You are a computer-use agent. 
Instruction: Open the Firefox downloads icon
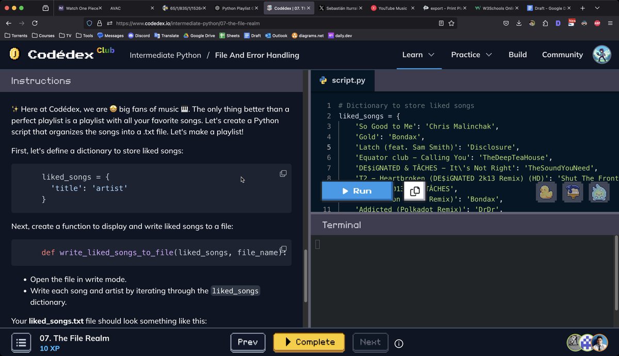[x=519, y=23]
